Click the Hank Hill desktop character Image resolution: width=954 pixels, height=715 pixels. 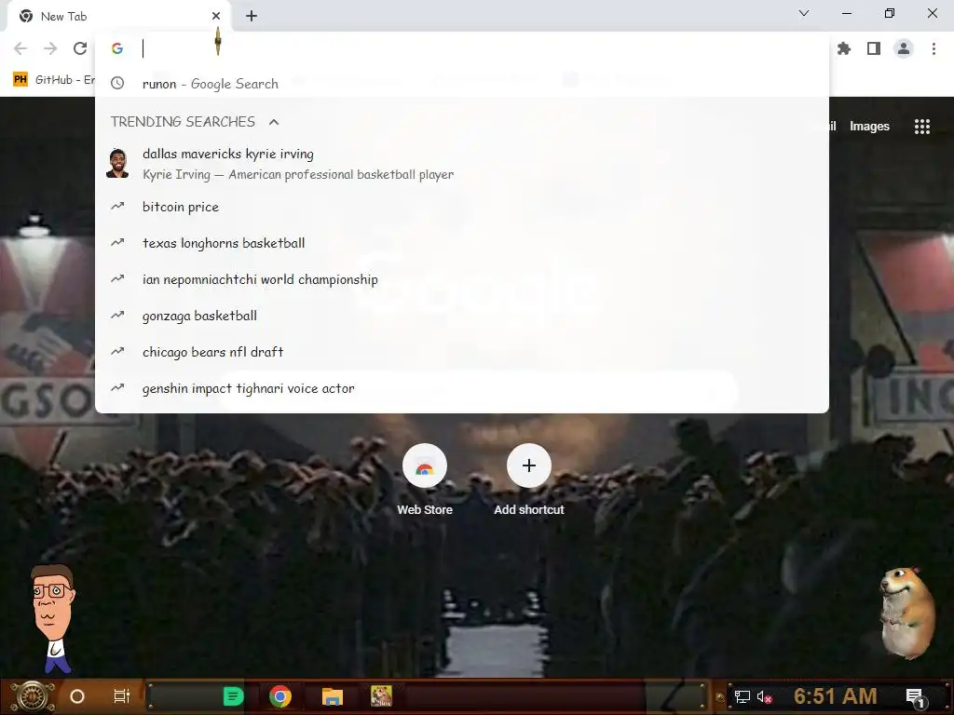point(53,618)
